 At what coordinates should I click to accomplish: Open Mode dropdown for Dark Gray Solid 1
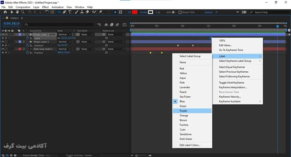(x=64, y=49)
